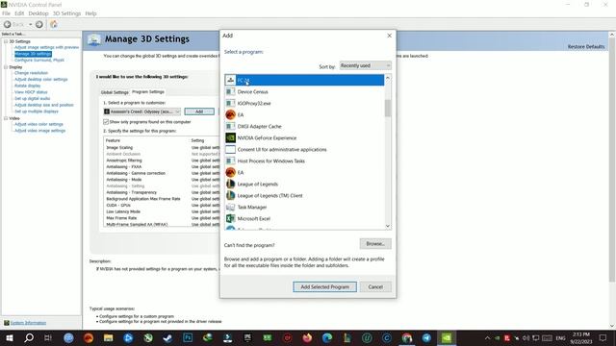The height and width of the screenshot is (346, 616).
Task: Open Configure Surround, PhysX
Action: (39, 61)
